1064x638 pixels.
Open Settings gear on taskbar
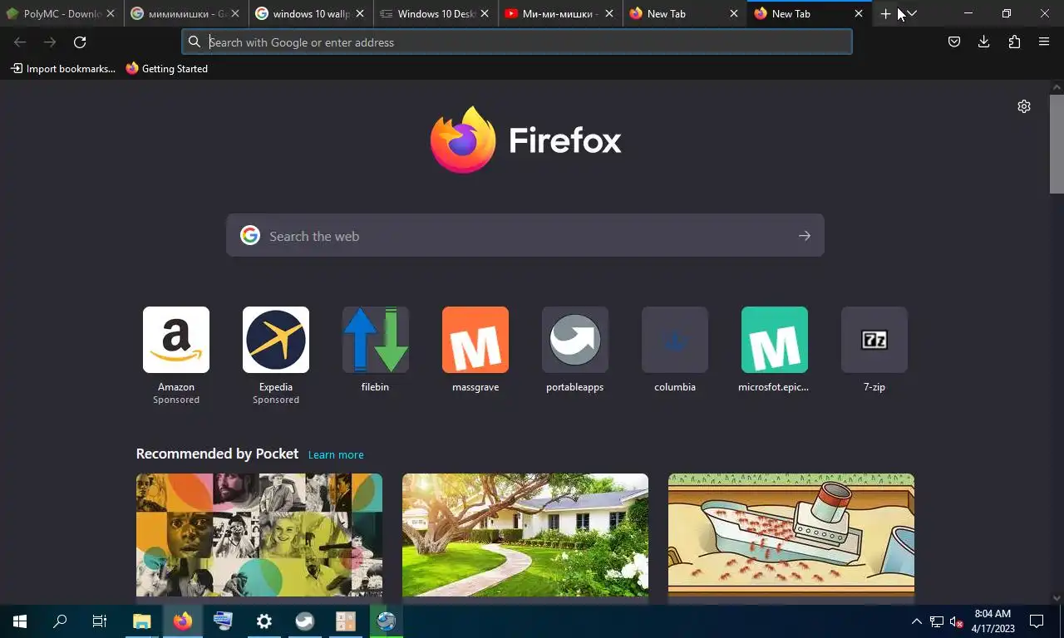tap(264, 621)
